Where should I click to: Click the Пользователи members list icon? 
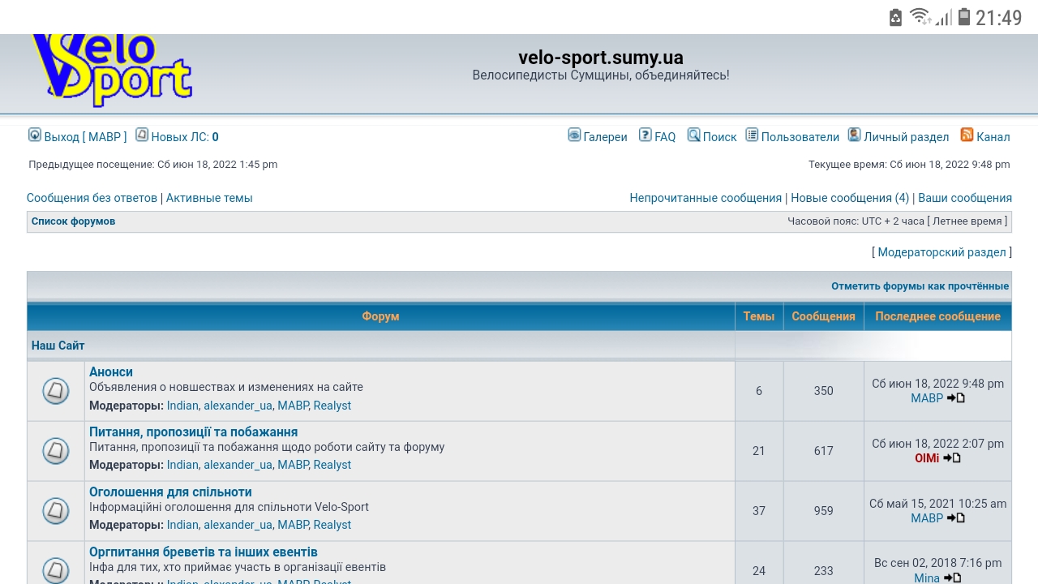(752, 135)
